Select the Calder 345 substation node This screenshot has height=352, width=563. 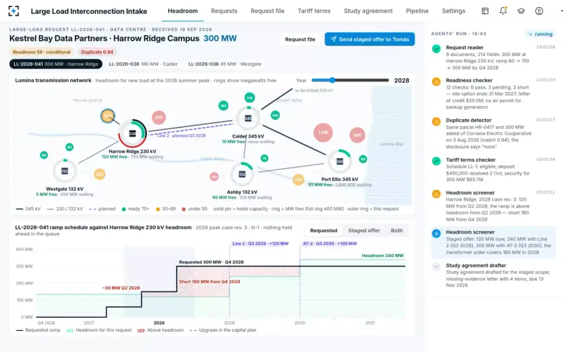click(x=248, y=118)
